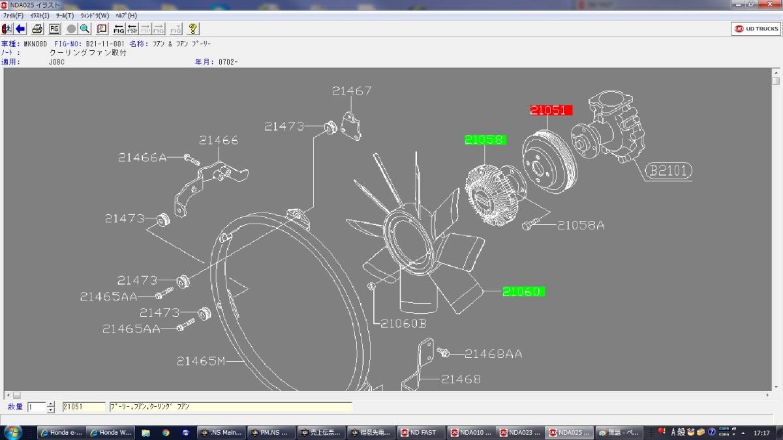783x440 pixels.
Task: Click the framed FIG toolbar button
Action: coord(54,29)
